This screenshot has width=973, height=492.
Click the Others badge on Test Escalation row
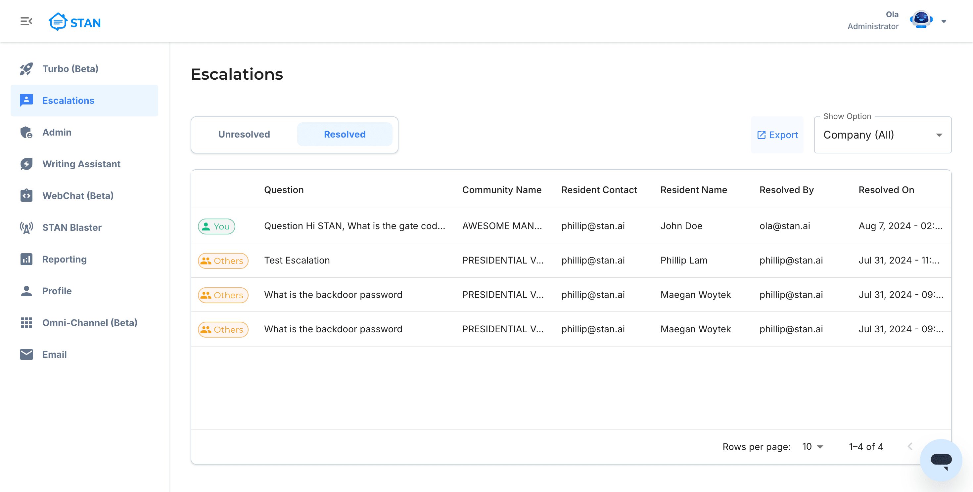pos(223,261)
